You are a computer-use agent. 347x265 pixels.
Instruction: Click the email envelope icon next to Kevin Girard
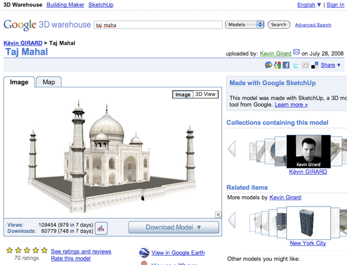296,52
